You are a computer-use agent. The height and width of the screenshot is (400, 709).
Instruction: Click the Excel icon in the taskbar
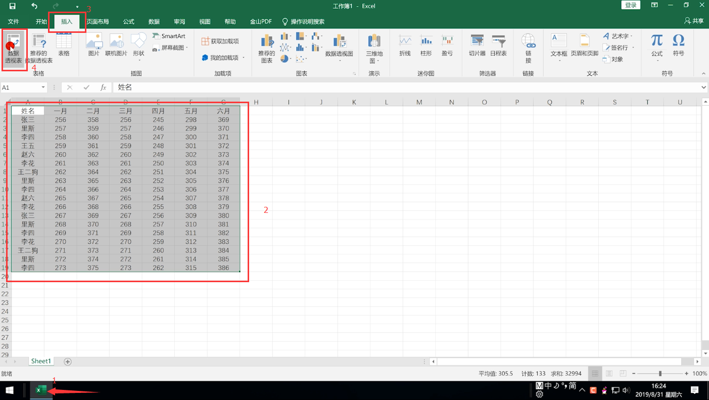pyautogui.click(x=41, y=390)
